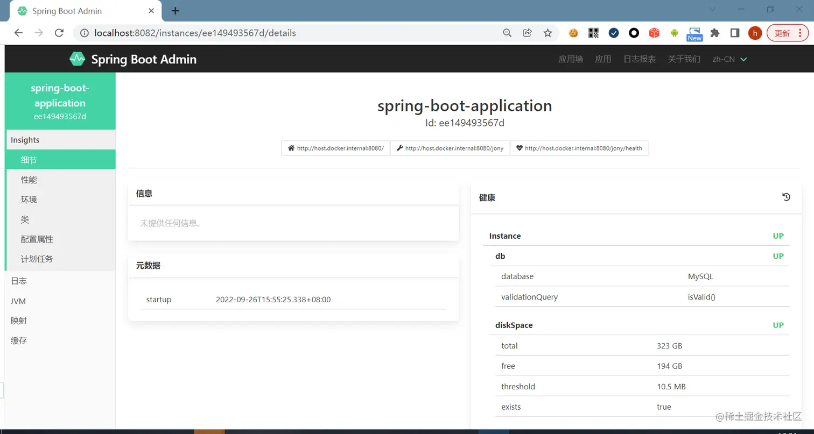This screenshot has width=814, height=434.
Task: Open the QR code extension
Action: click(593, 33)
